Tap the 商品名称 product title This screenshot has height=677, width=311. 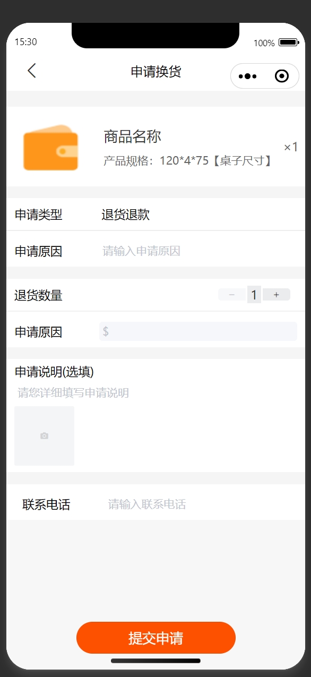(x=132, y=136)
